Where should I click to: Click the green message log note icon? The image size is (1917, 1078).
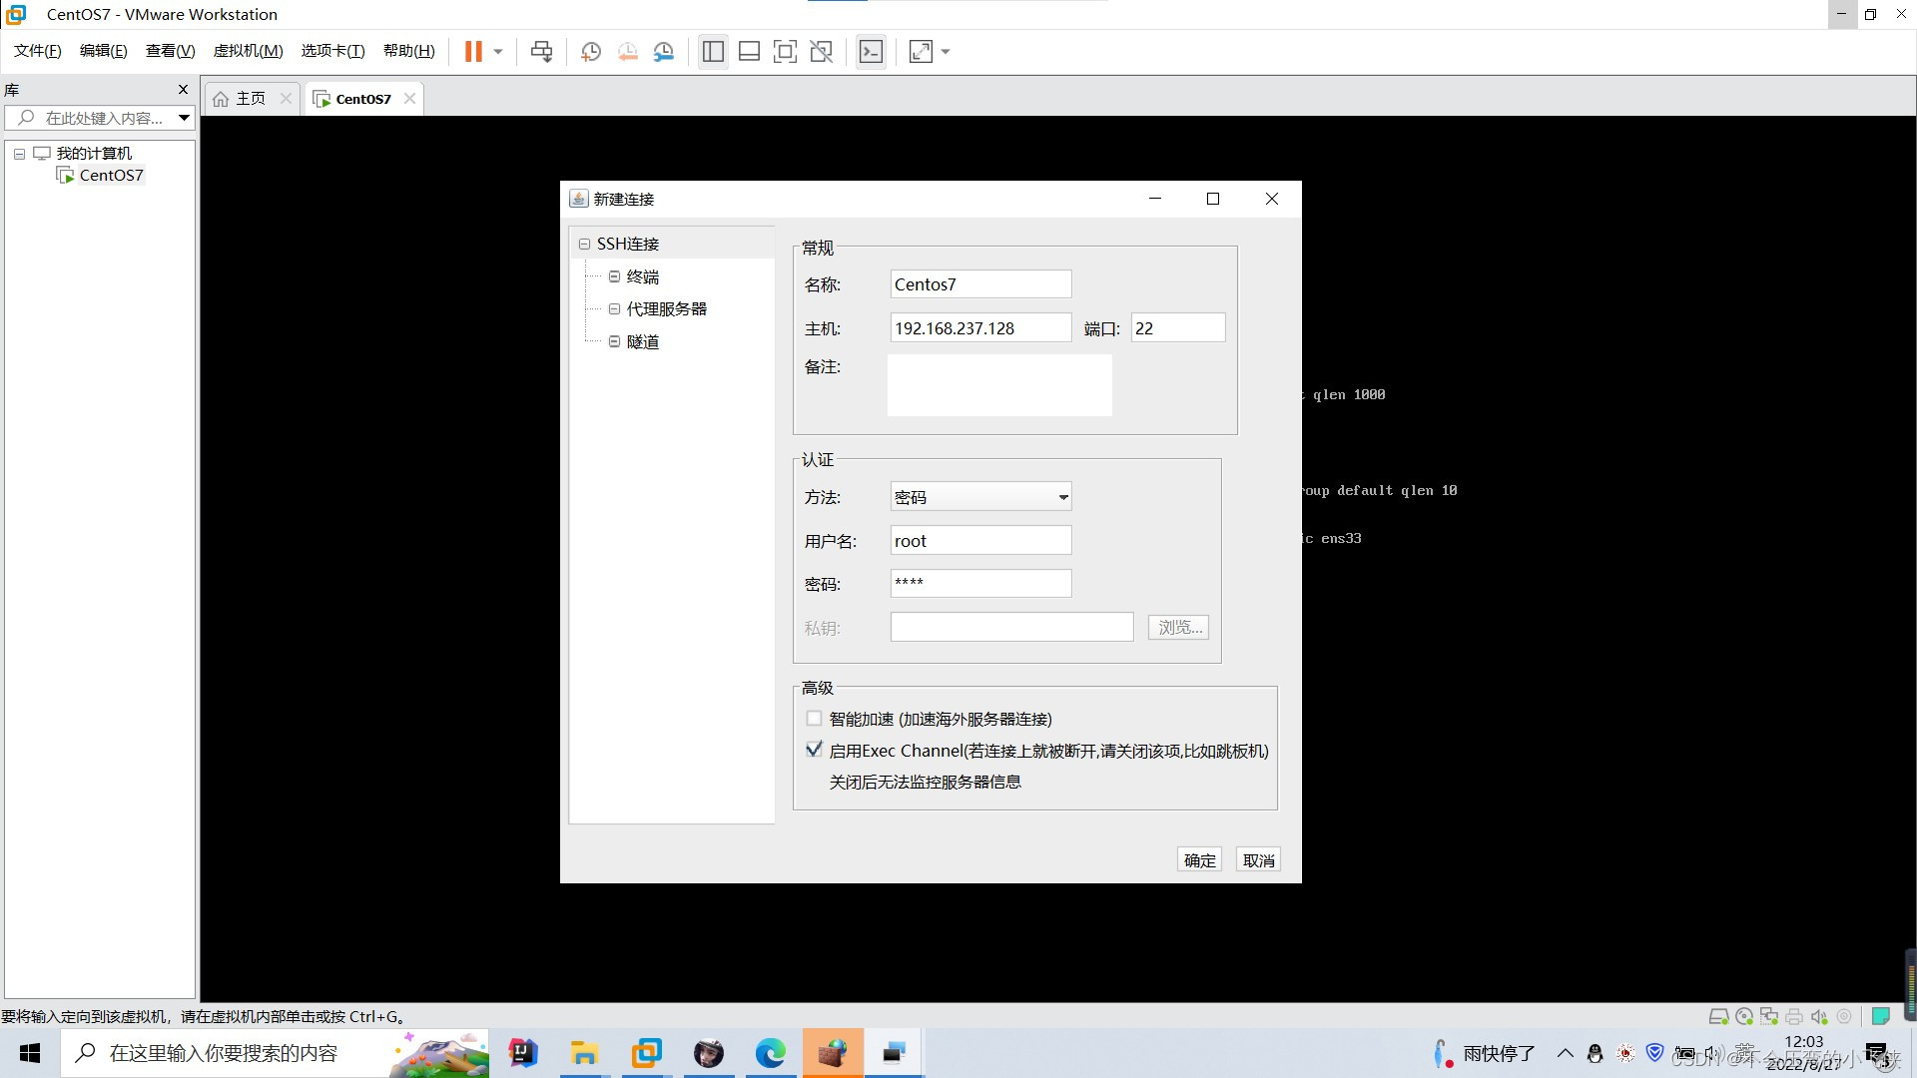[x=1880, y=1016]
